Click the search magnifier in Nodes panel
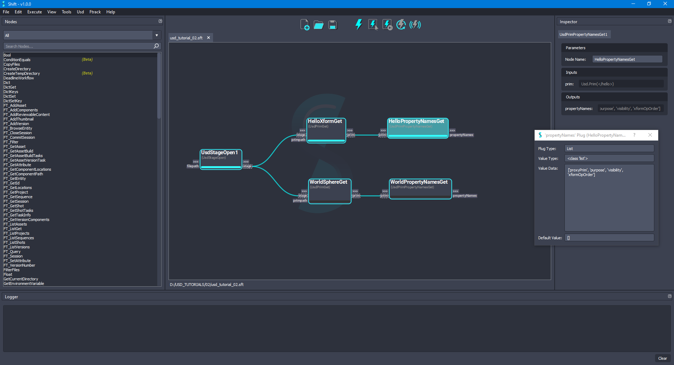Viewport: 674px width, 365px height. coord(156,46)
